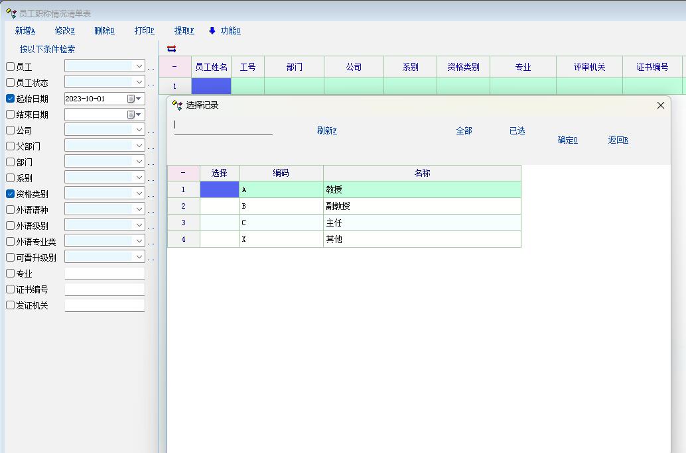The image size is (686, 453).
Task: Open the 系别 dropdown
Action: (x=139, y=178)
